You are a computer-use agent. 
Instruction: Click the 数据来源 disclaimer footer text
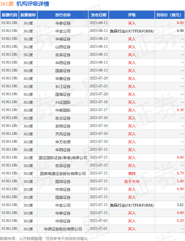pyautogui.click(x=44, y=238)
